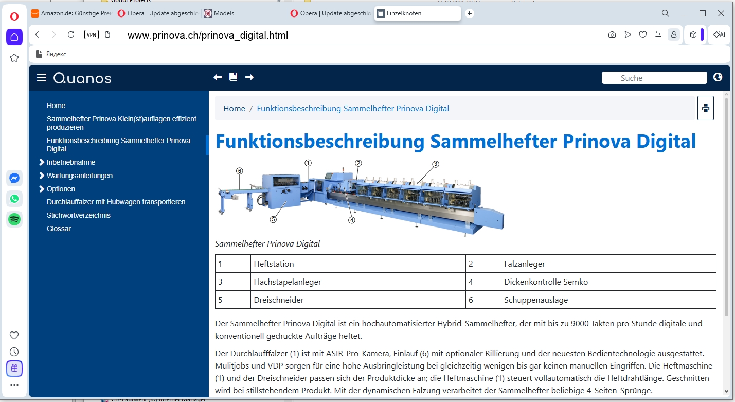The image size is (735, 402).
Task: Open the extensions cube icon
Action: 693,34
